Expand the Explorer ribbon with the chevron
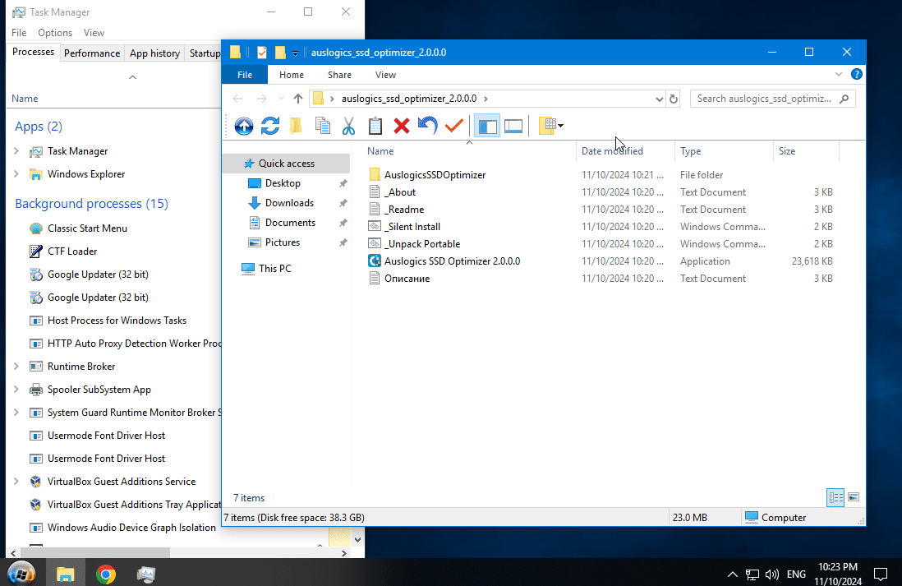902x586 pixels. coord(838,74)
